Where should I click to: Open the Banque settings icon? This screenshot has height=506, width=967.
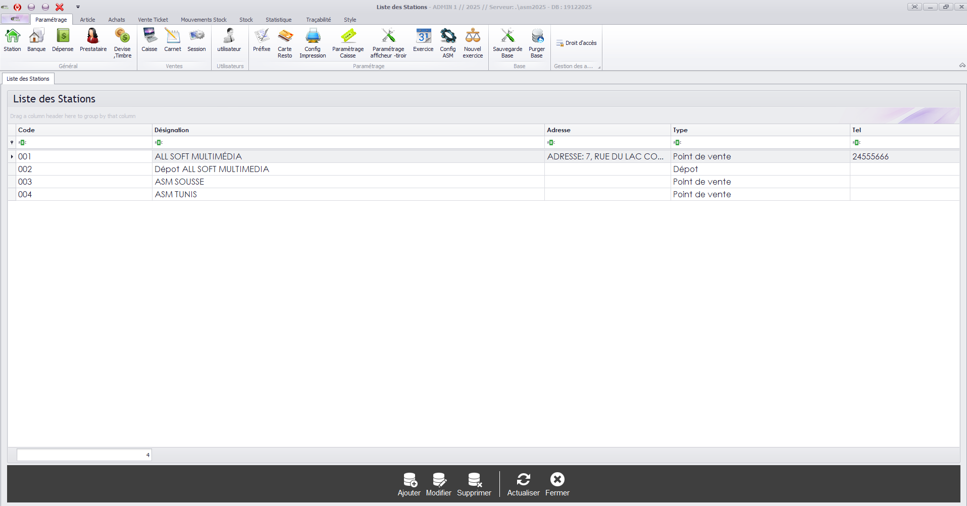[36, 40]
